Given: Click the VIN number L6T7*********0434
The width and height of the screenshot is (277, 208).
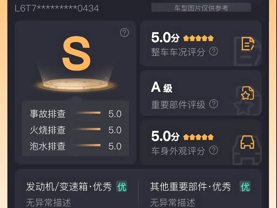Looking at the screenshot, I should coord(57,8).
